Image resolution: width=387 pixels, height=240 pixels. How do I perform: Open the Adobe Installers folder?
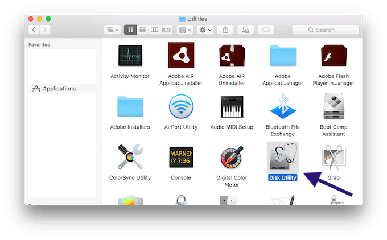click(130, 106)
